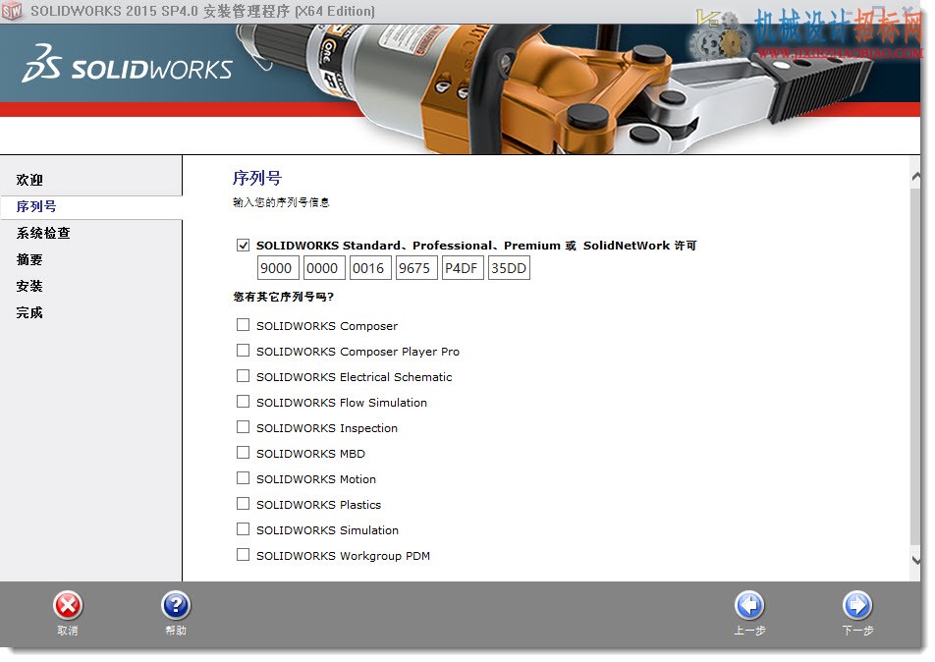Tick SOLIDWORKS Electrical Schematic checkbox
This screenshot has width=935, height=662.
[243, 376]
